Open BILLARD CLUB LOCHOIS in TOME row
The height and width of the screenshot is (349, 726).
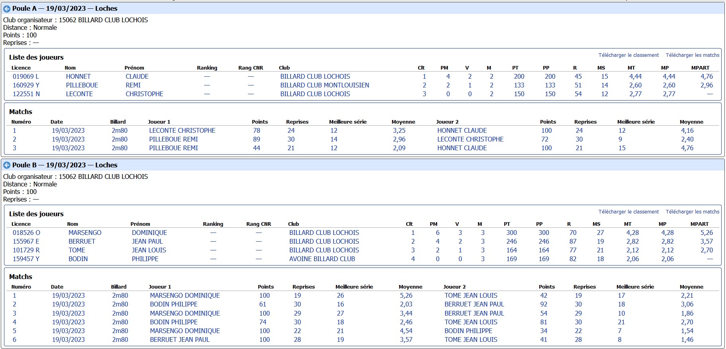click(324, 250)
